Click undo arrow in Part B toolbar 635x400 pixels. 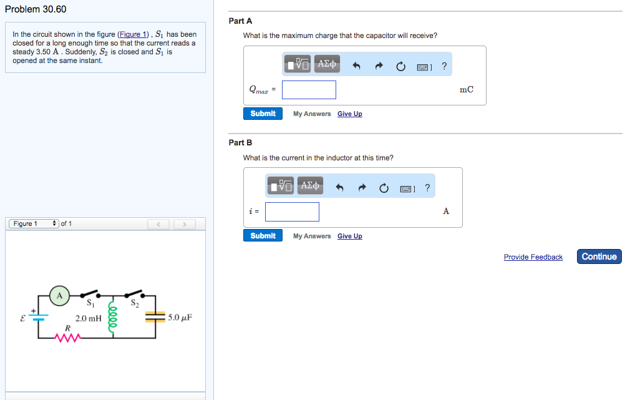point(340,187)
